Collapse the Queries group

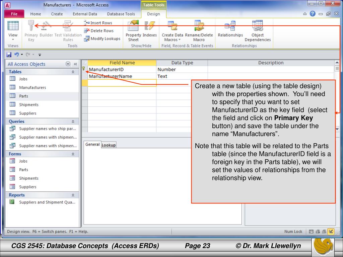[73, 121]
